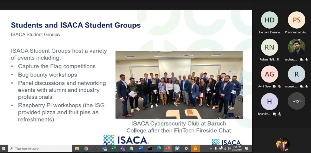Viewport: 311px width, 153px height.
Task: Click Rohan Naik's muted microphone icon
Action: click(x=278, y=59)
